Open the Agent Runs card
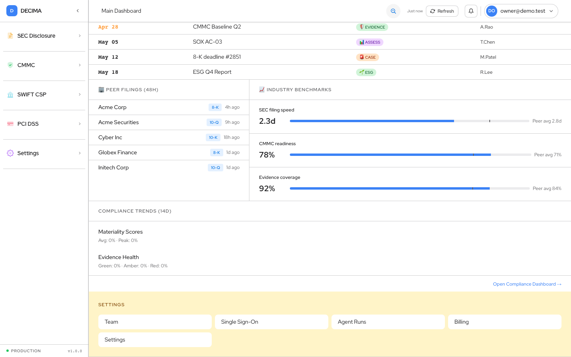This screenshot has height=357, width=571. (x=388, y=322)
